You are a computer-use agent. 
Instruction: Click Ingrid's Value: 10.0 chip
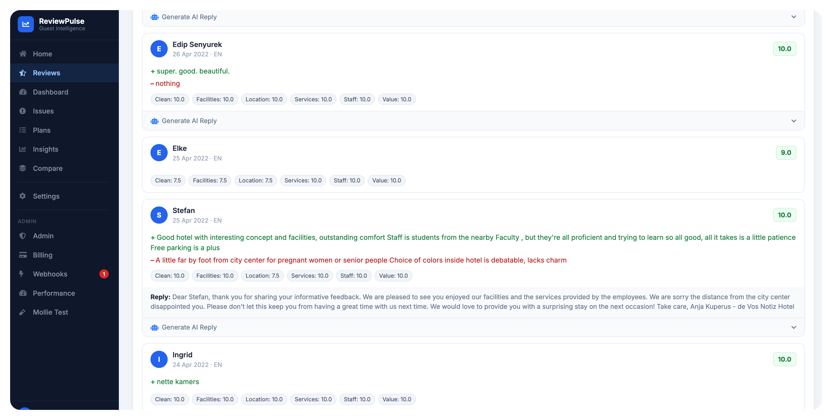tap(397, 399)
